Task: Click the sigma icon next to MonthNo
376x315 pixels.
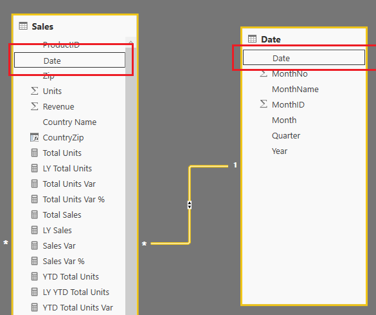Action: point(264,73)
